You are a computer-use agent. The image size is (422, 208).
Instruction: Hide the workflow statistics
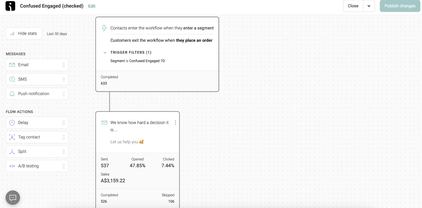(x=24, y=33)
